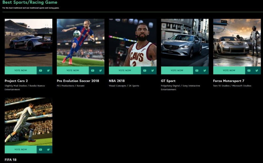Image resolution: width=263 pixels, height=163 pixels.
Task: Share Project Cars 2 on Twitter
Action: click(48, 71)
